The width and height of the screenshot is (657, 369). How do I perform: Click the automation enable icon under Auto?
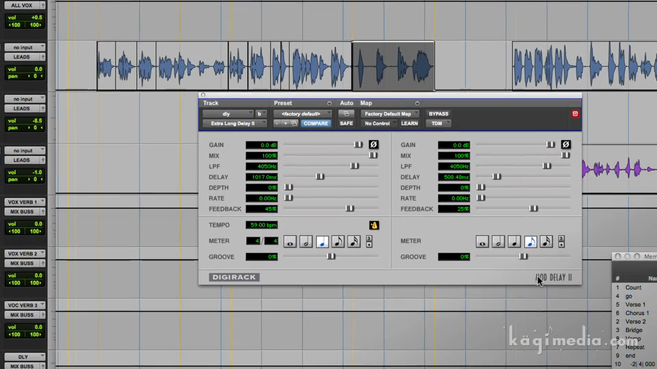point(346,113)
